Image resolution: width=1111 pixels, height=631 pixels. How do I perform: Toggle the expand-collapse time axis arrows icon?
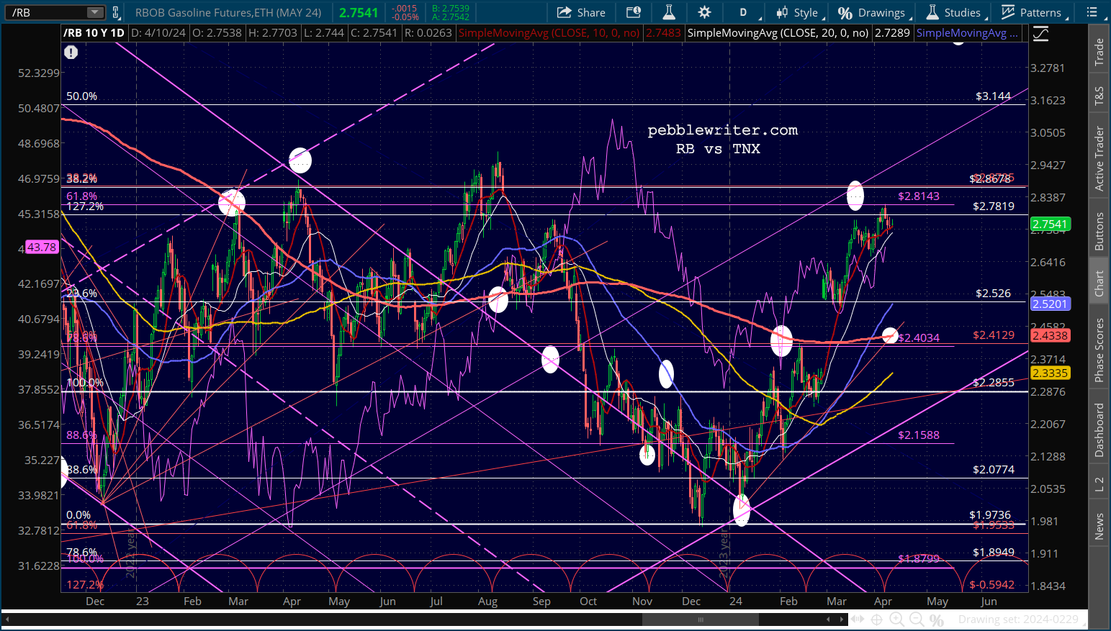point(857,619)
